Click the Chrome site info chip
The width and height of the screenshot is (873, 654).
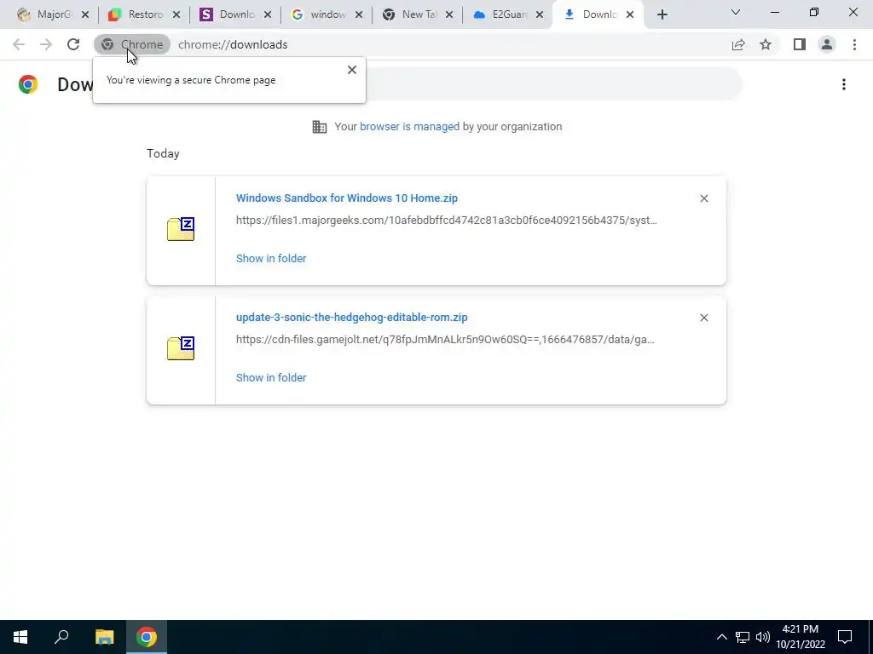(132, 44)
